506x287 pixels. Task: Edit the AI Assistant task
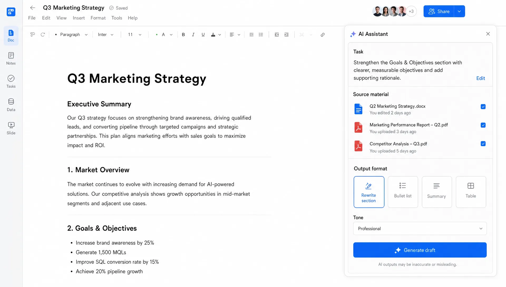point(480,78)
